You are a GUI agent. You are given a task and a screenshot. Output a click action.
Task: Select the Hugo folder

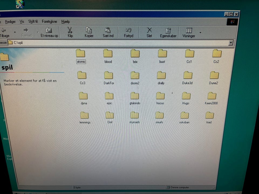[186, 99]
